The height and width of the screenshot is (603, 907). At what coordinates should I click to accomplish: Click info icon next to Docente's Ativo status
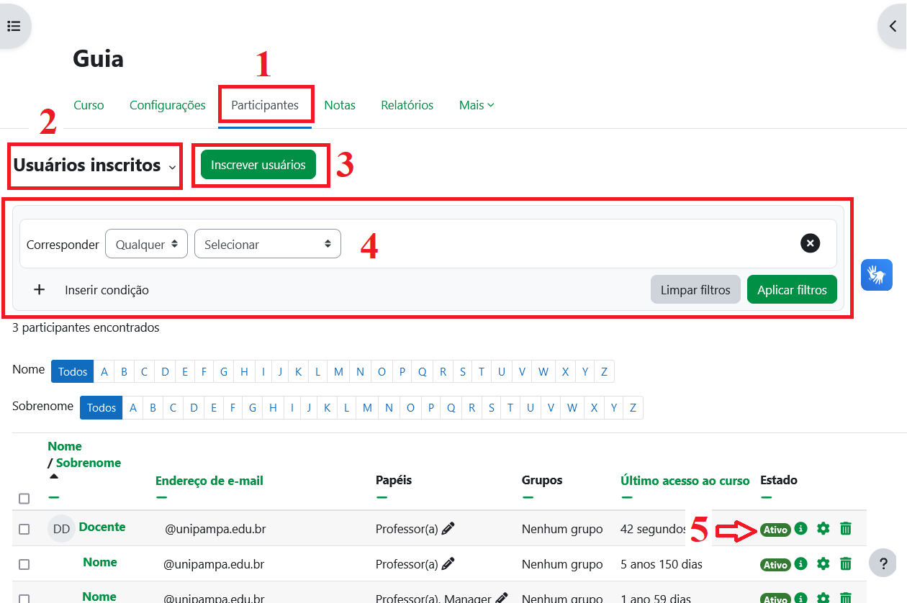tap(800, 529)
